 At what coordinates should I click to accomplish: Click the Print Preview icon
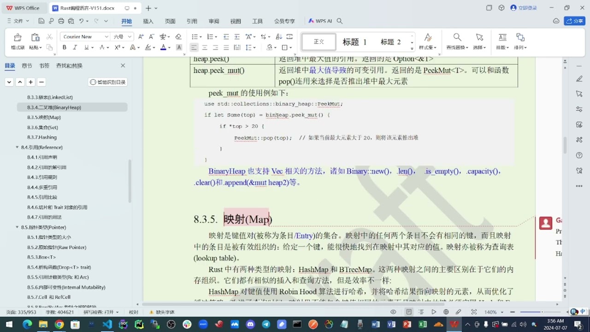pos(71,21)
